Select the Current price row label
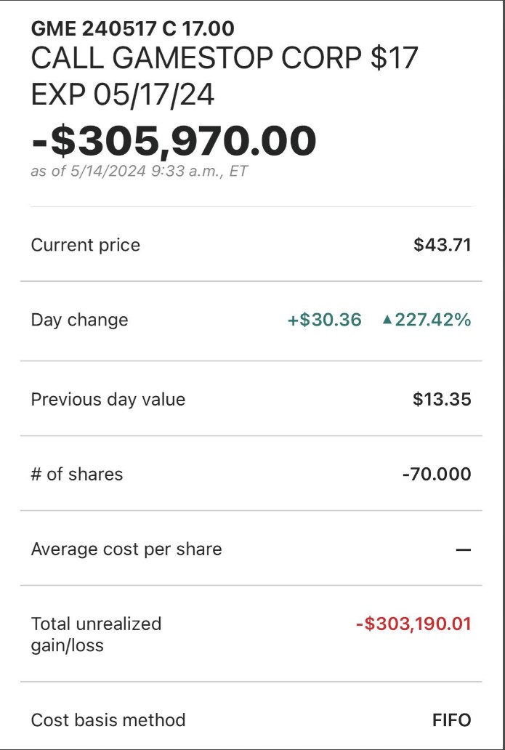This screenshot has height=750, width=505. click(85, 245)
